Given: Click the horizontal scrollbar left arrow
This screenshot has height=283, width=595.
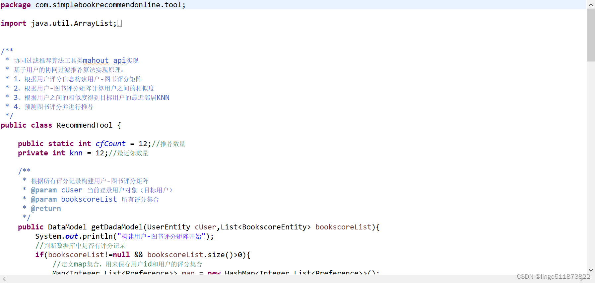Looking at the screenshot, I should pyautogui.click(x=4, y=279).
